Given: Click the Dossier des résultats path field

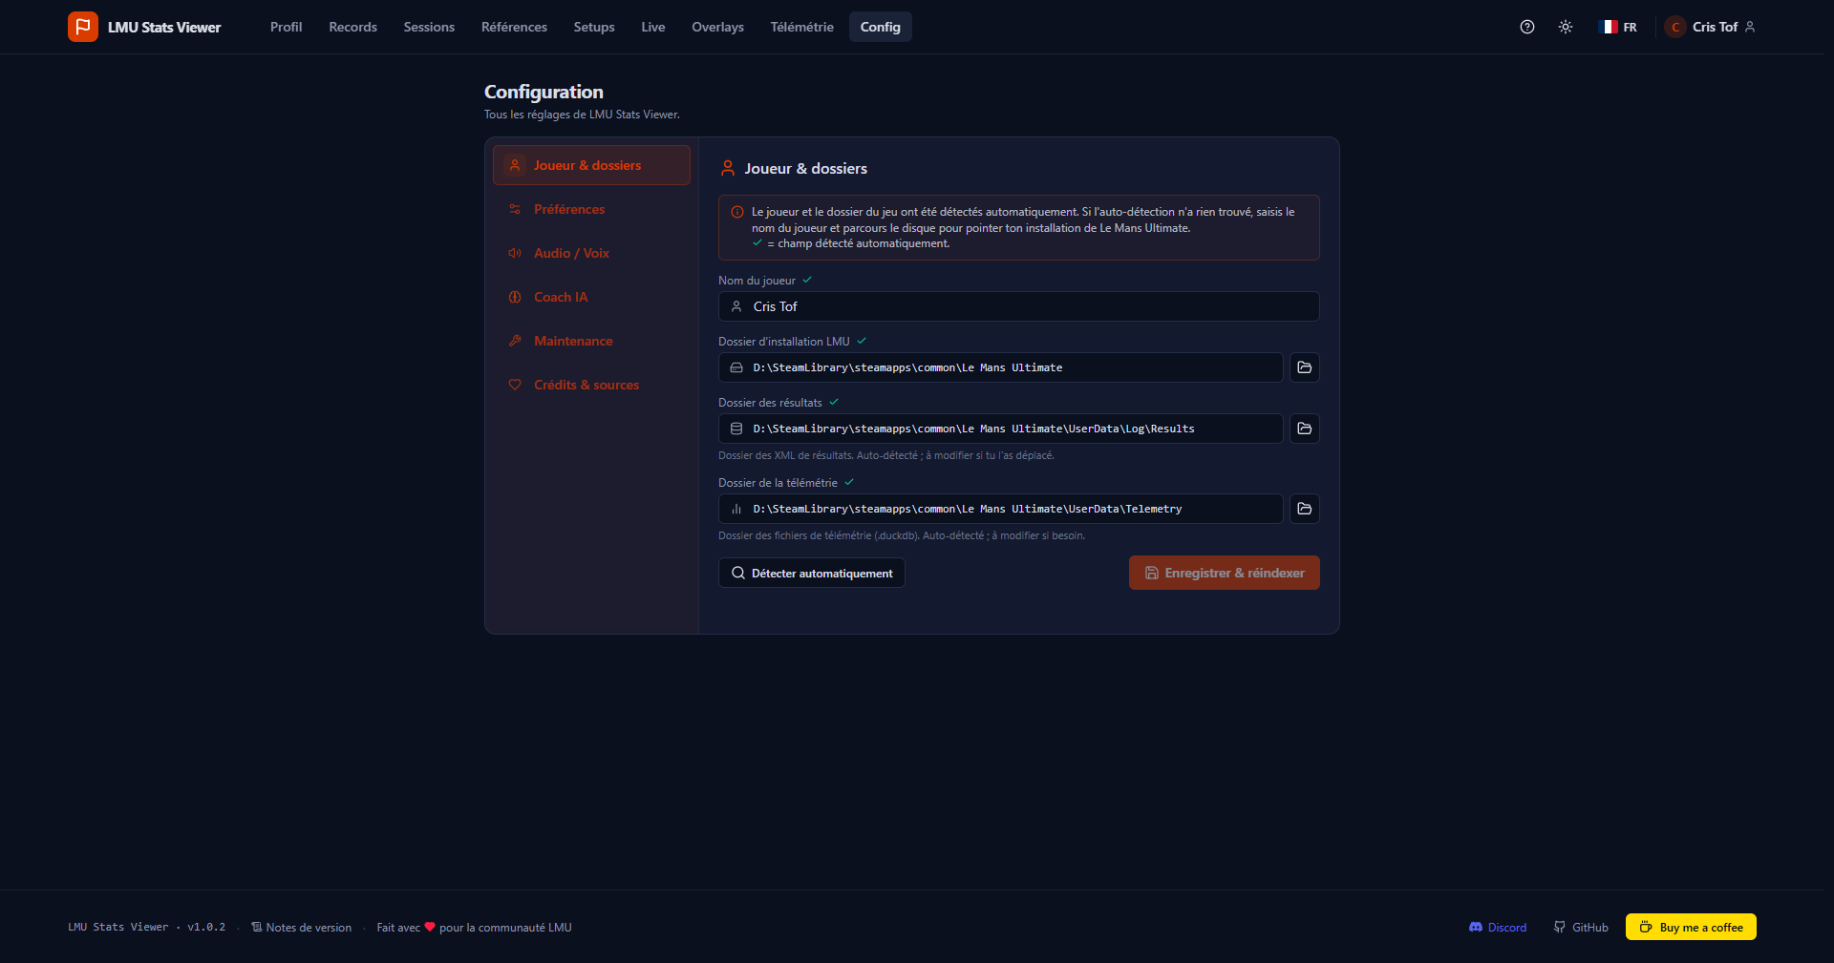Looking at the screenshot, I should [1000, 429].
